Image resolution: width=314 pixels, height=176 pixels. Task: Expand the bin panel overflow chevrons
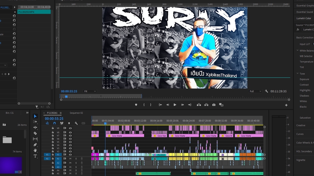[27, 113]
